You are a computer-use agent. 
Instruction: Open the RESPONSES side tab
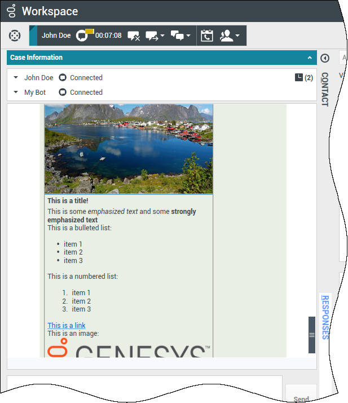click(325, 317)
